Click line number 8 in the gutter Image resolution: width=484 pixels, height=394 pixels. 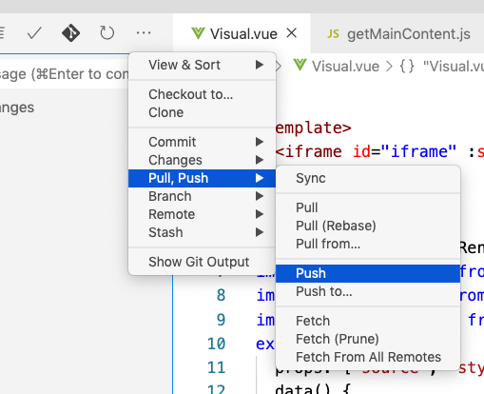point(221,295)
